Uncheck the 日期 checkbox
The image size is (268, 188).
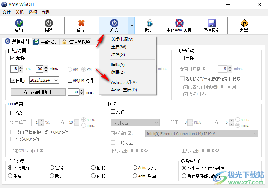pos(13,81)
